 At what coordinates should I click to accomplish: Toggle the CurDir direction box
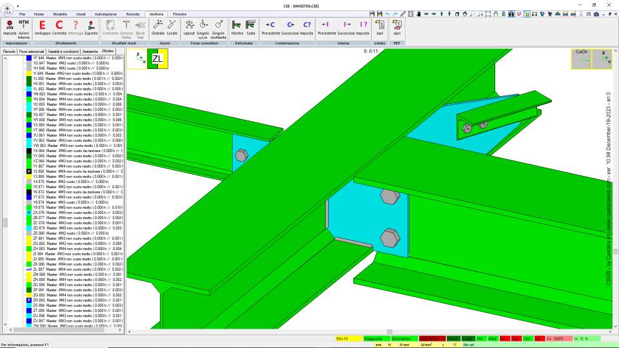point(582,59)
